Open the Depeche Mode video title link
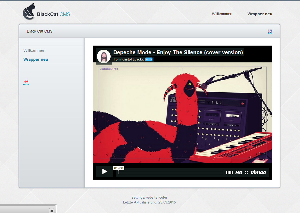This screenshot has height=213, width=300. pos(178,52)
